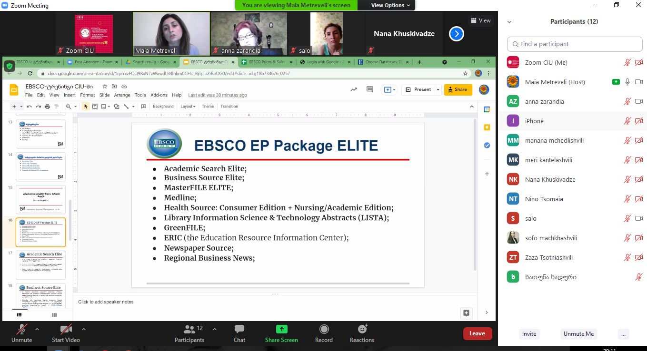Image resolution: width=647 pixels, height=351 pixels.
Task: Open Google Calendar side panel icon
Action: (487, 109)
